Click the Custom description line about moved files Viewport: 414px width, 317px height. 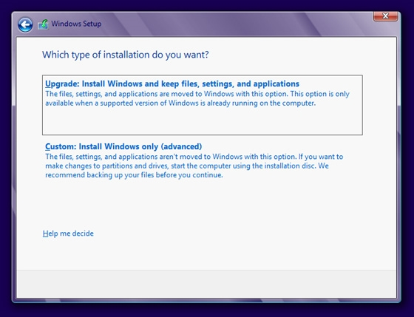tap(194, 157)
